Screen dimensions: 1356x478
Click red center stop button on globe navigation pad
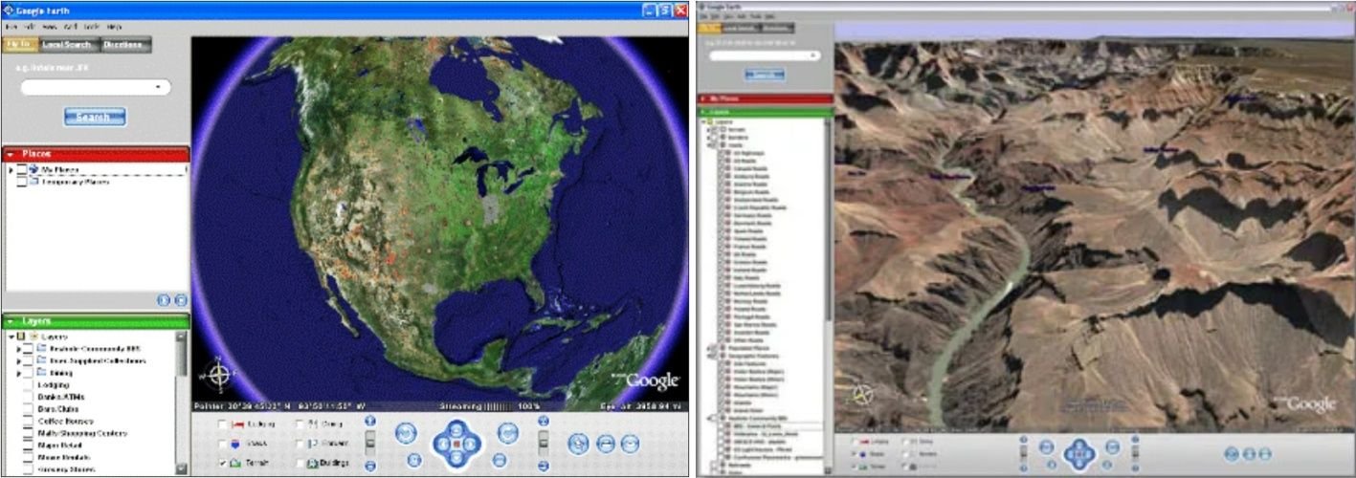click(x=456, y=443)
